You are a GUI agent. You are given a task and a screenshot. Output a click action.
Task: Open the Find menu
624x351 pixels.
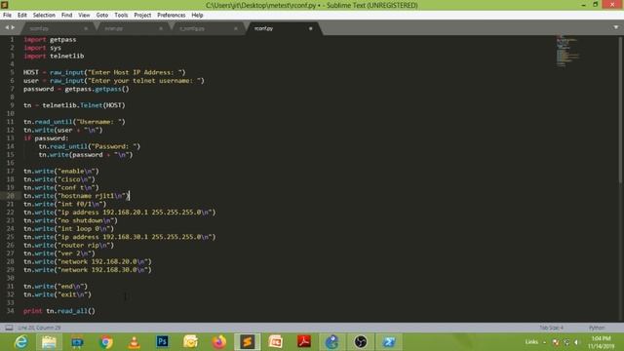pyautogui.click(x=66, y=16)
